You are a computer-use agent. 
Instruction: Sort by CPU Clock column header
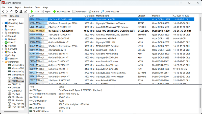point(89,16)
